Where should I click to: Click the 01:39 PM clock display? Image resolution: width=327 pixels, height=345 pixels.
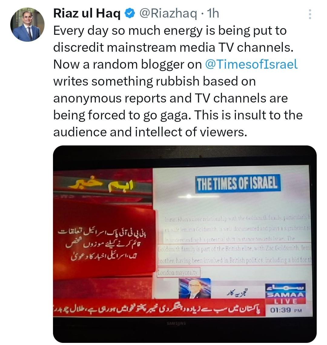click(x=286, y=310)
